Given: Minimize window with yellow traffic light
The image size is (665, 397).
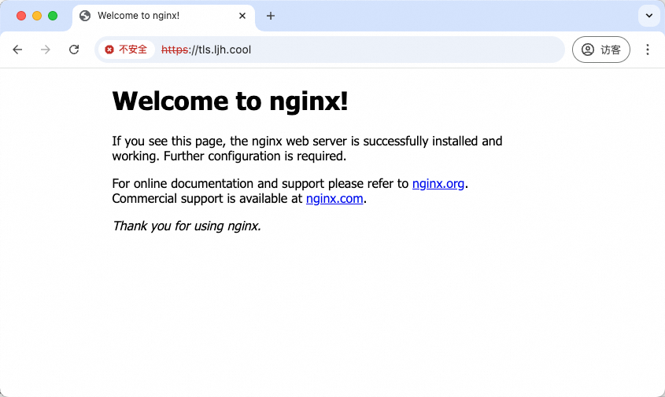Looking at the screenshot, I should (x=37, y=16).
